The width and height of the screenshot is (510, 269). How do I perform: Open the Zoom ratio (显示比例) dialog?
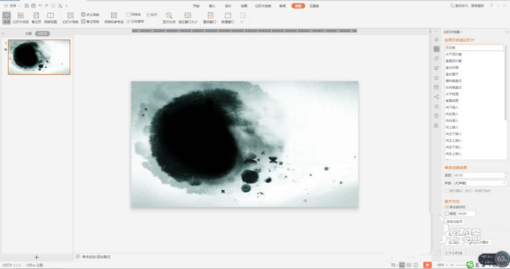[x=169, y=18]
